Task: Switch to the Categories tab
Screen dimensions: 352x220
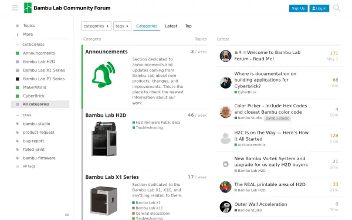Action: [147, 26]
